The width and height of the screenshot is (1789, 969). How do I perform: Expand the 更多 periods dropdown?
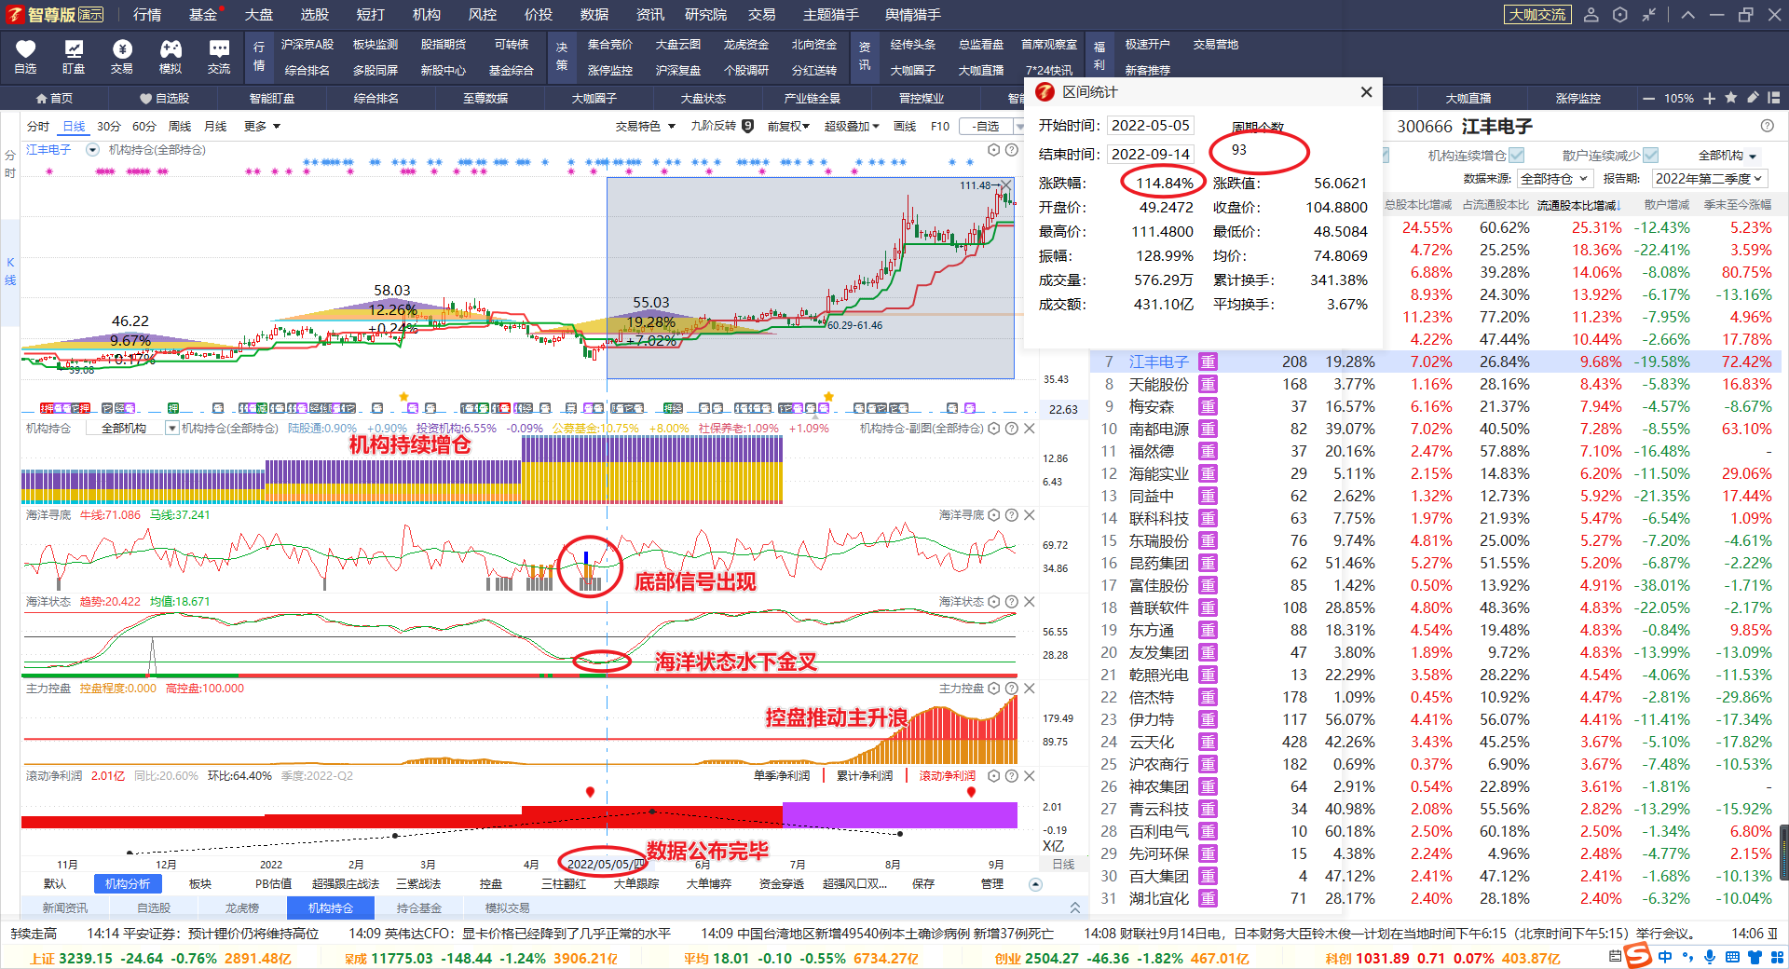point(262,127)
